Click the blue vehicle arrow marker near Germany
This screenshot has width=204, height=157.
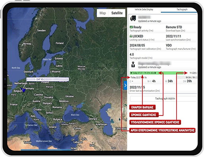click(23, 90)
